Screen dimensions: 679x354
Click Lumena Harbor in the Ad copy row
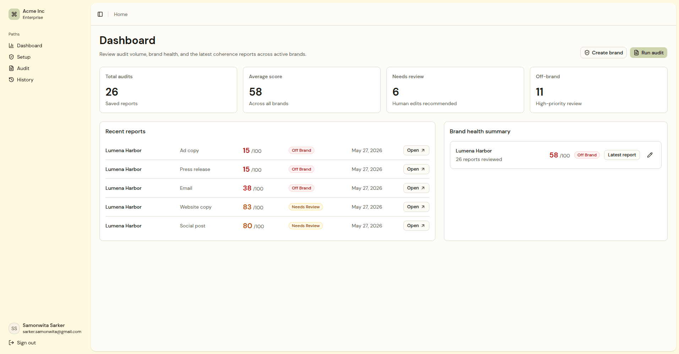pyautogui.click(x=123, y=150)
